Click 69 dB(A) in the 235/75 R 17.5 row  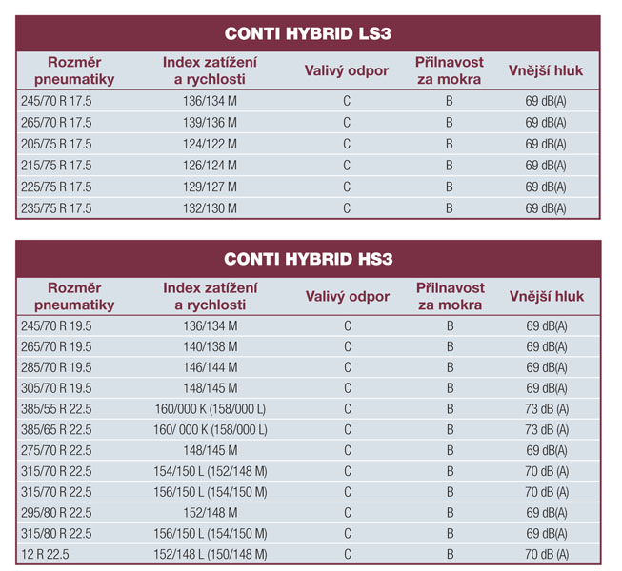click(x=546, y=208)
